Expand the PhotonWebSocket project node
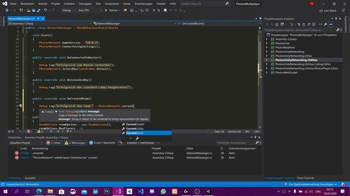 (267, 72)
